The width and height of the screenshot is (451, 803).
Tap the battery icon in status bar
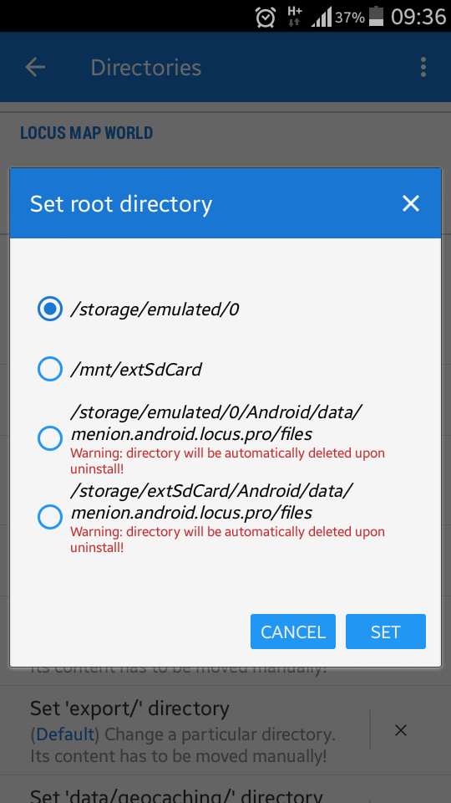click(377, 17)
